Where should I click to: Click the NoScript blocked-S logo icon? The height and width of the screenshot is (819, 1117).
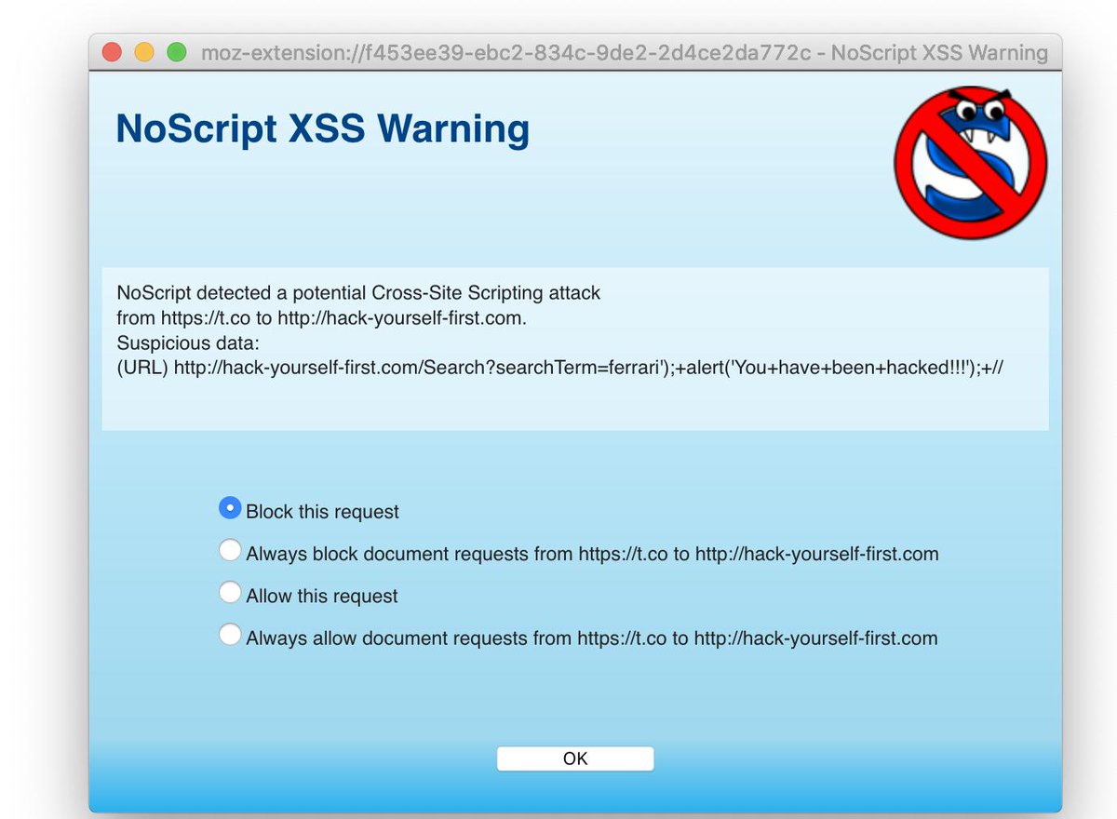[971, 162]
